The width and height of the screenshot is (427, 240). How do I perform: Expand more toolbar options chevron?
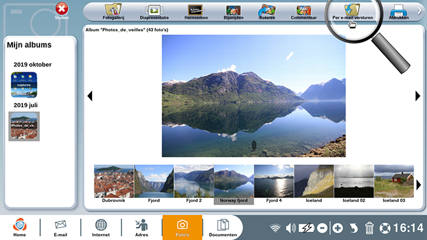click(x=419, y=11)
